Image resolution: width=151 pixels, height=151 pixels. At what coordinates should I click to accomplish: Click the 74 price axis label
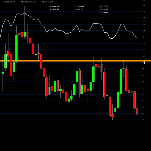(x=143, y=101)
